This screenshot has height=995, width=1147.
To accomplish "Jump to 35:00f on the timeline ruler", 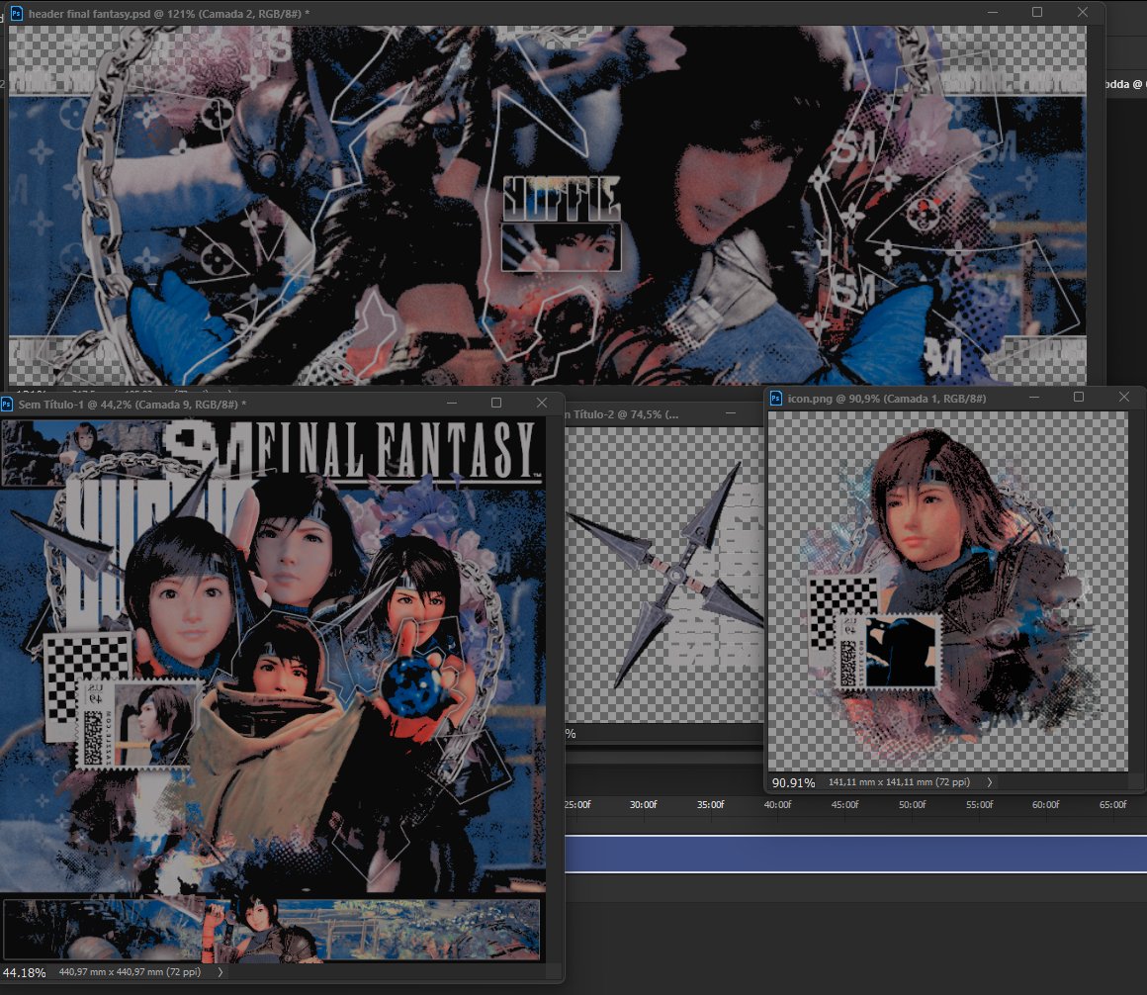I will click(710, 805).
